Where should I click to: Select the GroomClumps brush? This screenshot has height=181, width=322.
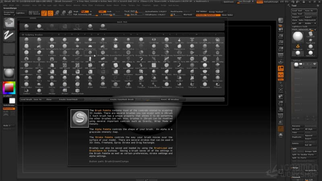pos(90,53)
